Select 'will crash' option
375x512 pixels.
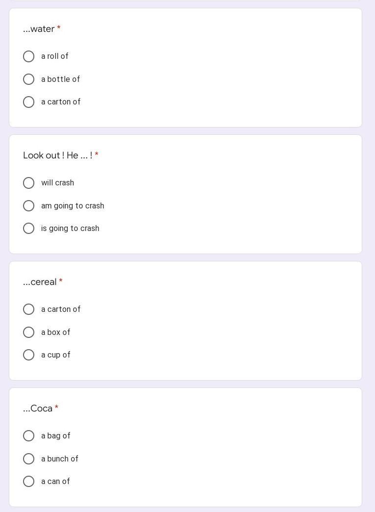pos(29,183)
